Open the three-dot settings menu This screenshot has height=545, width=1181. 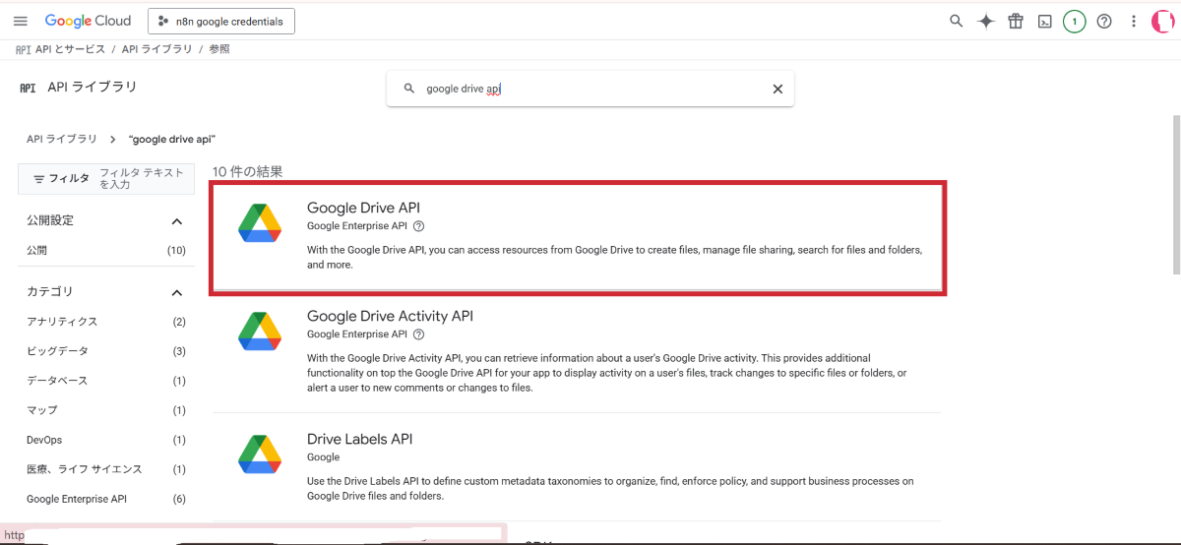coord(1134,22)
